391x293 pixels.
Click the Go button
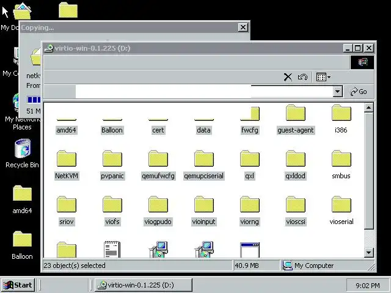point(359,92)
